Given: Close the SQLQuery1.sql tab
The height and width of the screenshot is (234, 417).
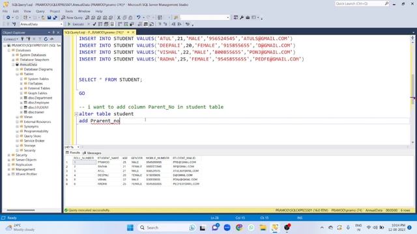Looking at the screenshot, I should [133, 32].
